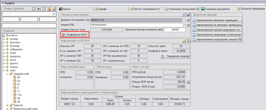Expand the Боричів street node
This screenshot has width=266, height=110.
[x=7, y=105]
